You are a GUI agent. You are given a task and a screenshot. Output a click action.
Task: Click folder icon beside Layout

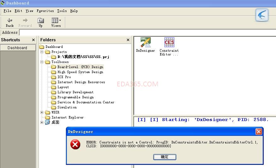point(54,87)
